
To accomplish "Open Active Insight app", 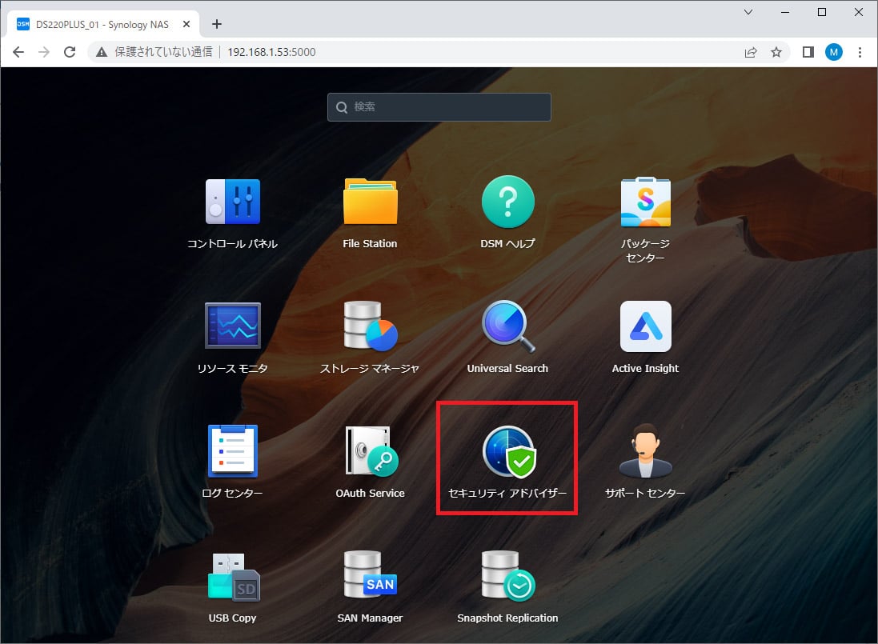I will click(646, 326).
